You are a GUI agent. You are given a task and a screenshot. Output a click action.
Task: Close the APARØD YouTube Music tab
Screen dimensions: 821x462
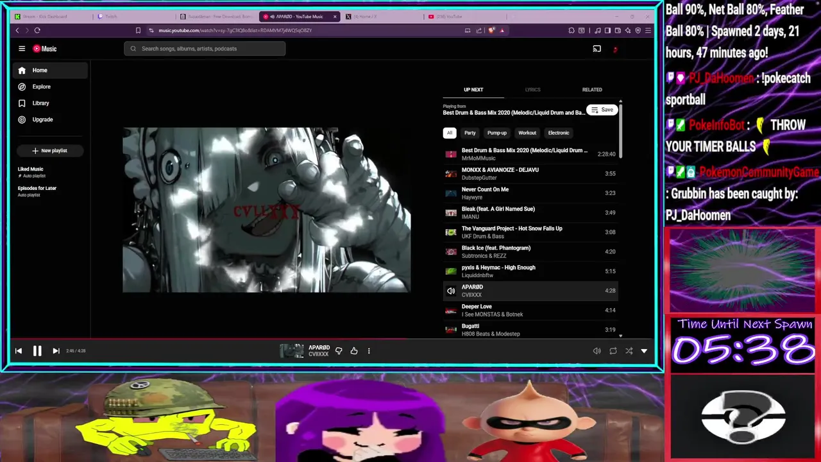pos(335,17)
